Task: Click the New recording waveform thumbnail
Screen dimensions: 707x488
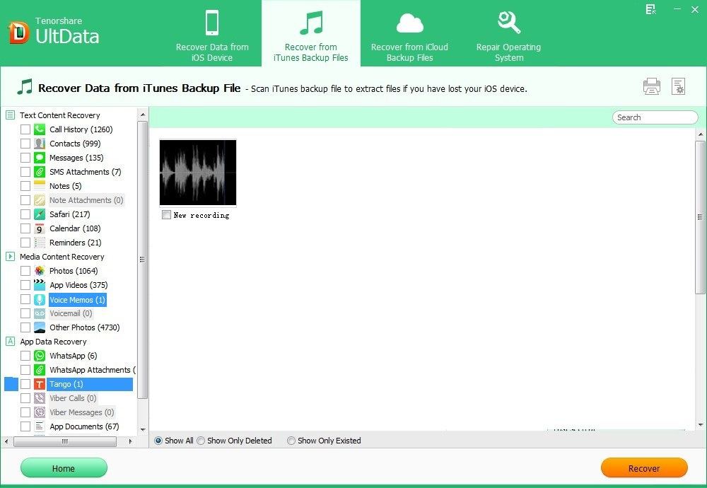Action: click(197, 171)
